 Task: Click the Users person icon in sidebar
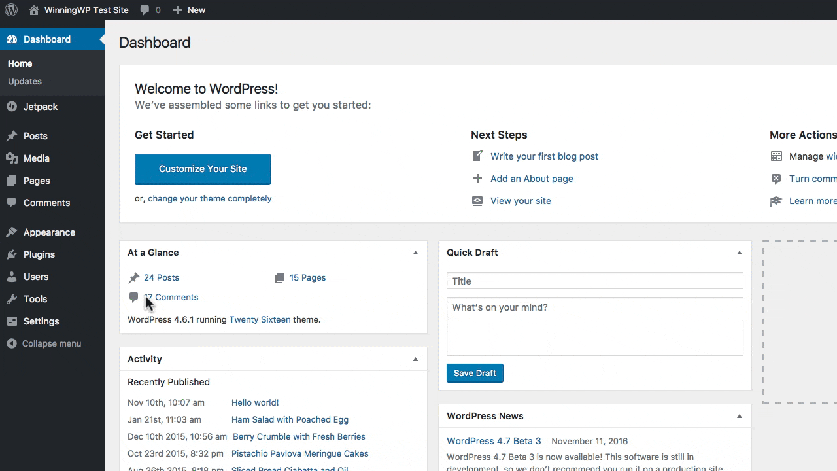12,277
